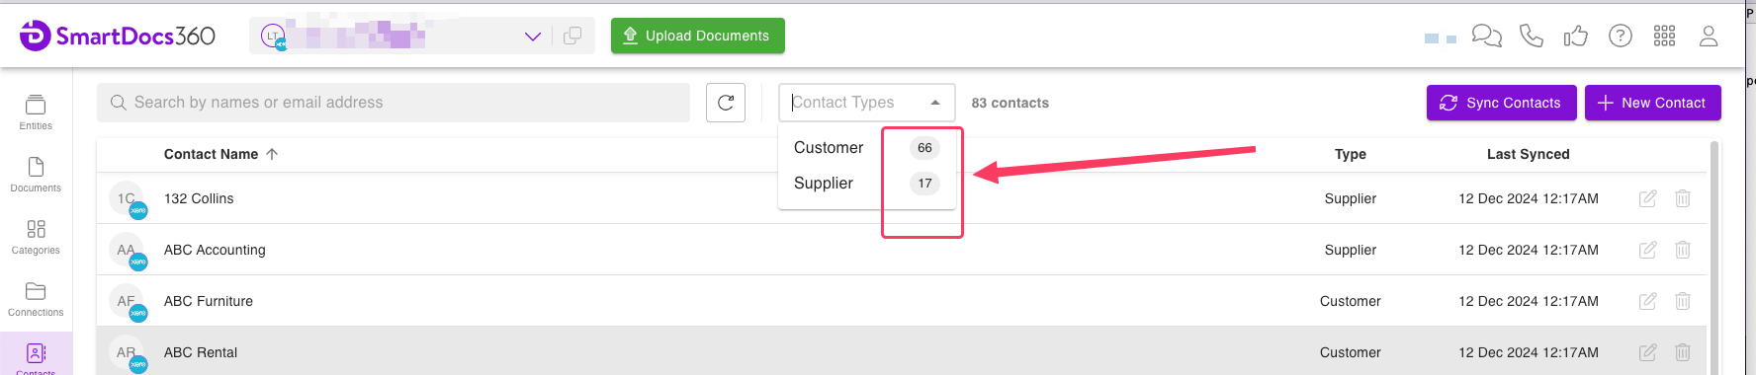Click the refresh contacts icon button
This screenshot has width=1756, height=375.
726,103
